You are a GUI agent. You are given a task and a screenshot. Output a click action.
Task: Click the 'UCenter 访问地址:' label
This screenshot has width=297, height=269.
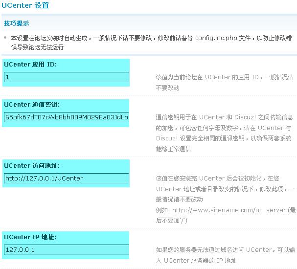coord(32,166)
